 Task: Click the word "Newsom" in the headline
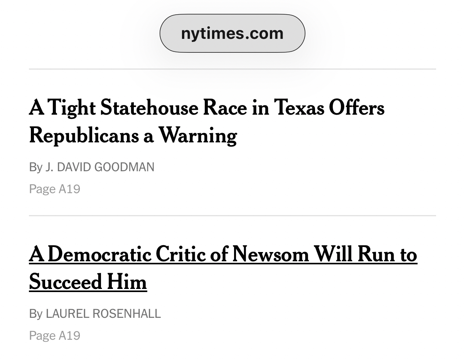point(270,255)
